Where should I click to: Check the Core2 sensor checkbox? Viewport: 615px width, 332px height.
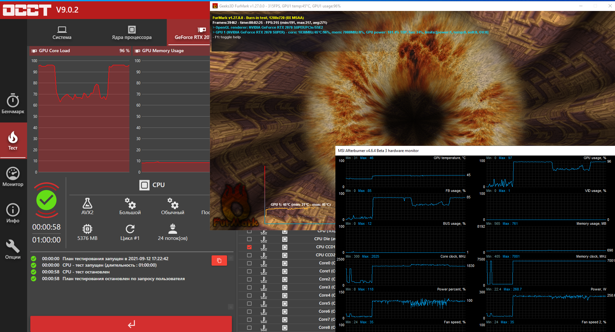[249, 280]
